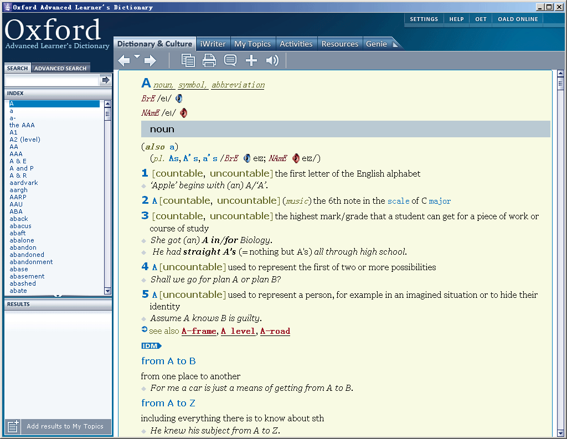Image resolution: width=567 pixels, height=439 pixels.
Task: Select 'abandonment' in the index
Action: 31,262
